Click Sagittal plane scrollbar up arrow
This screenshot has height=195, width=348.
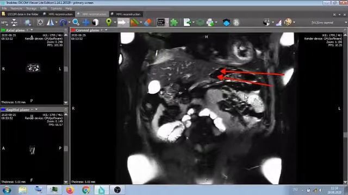tap(66, 114)
